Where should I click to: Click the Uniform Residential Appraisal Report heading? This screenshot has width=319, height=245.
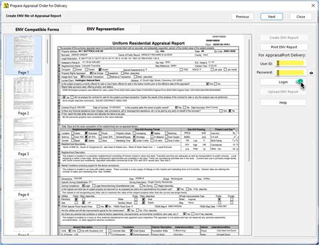pyautogui.click(x=149, y=43)
